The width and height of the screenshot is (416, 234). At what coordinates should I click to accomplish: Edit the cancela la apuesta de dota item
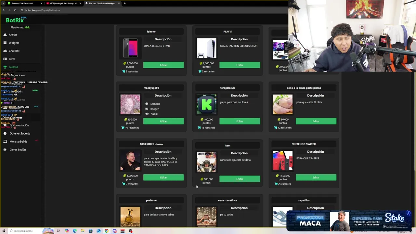pyautogui.click(x=240, y=179)
